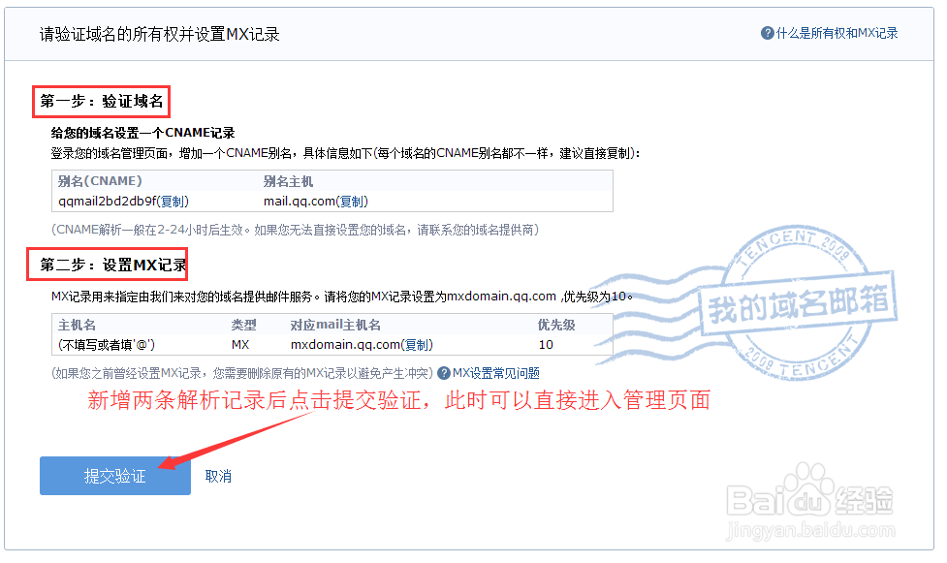The width and height of the screenshot is (947, 563).
Task: Click the 取消 cancel link
Action: (x=218, y=476)
